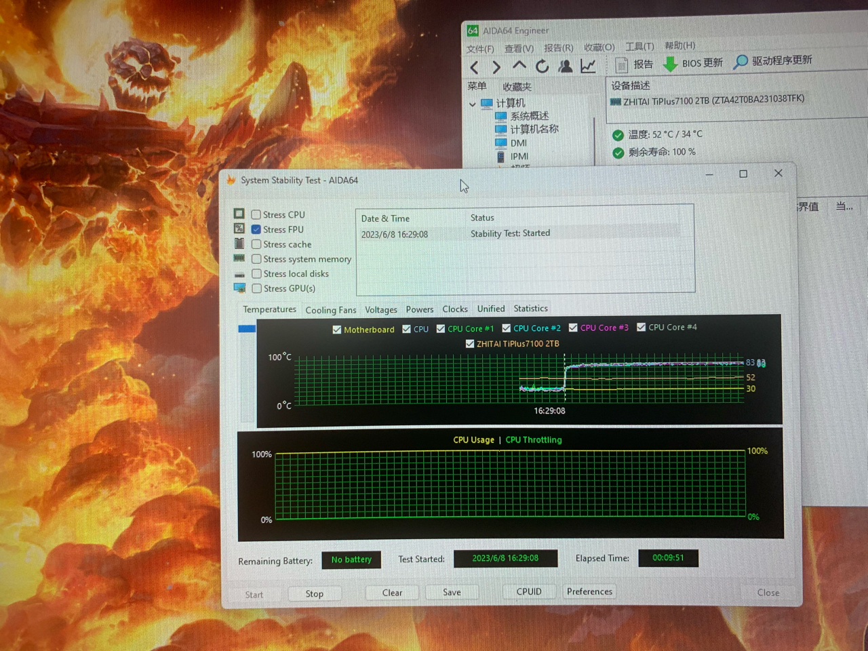Click the Up arrow toolbar icon
The width and height of the screenshot is (868, 651).
coord(519,66)
